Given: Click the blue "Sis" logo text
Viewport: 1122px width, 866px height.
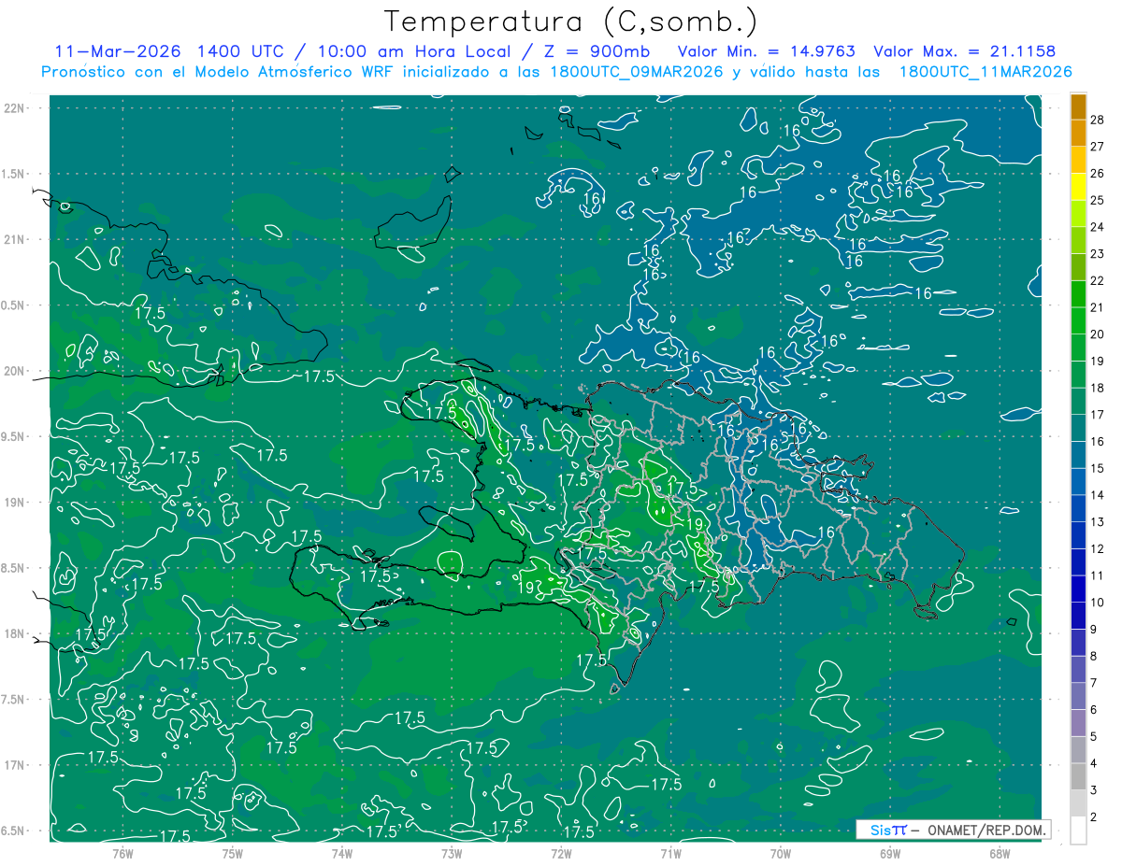Looking at the screenshot, I should (881, 830).
